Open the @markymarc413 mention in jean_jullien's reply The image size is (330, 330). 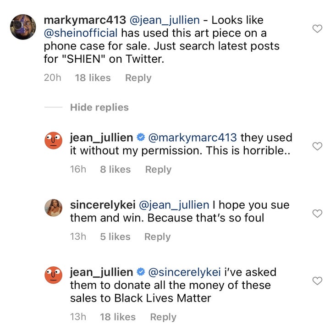click(193, 137)
